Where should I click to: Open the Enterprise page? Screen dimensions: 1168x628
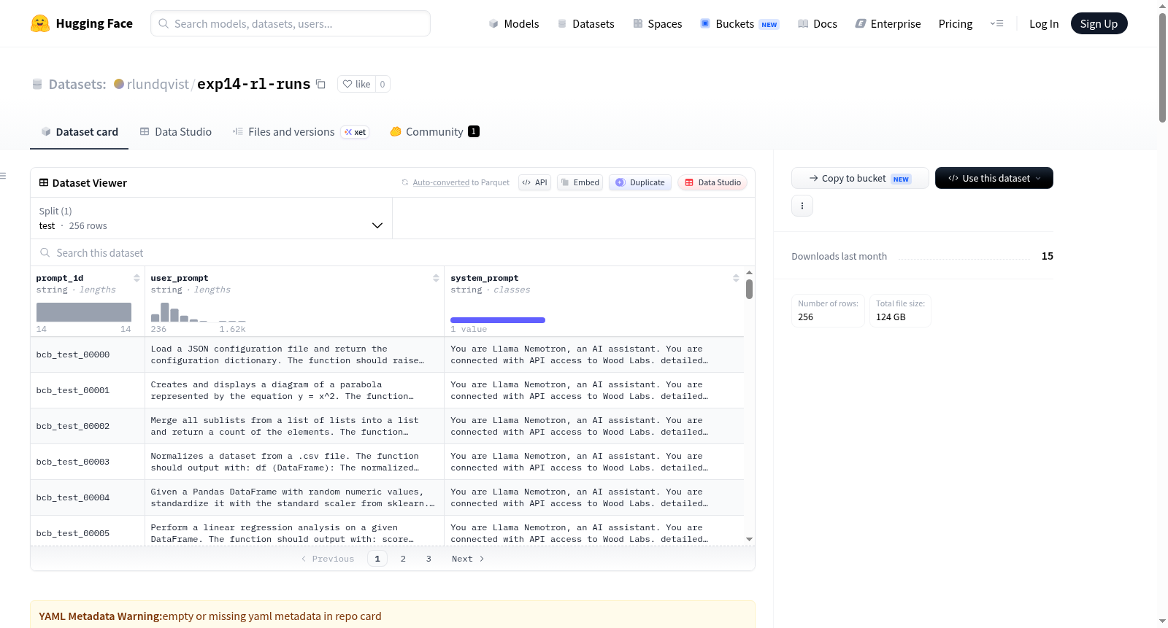[x=888, y=23]
